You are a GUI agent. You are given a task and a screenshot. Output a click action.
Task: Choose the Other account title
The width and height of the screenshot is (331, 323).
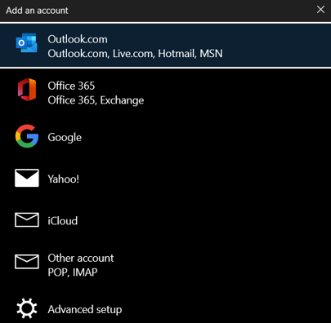(x=81, y=258)
